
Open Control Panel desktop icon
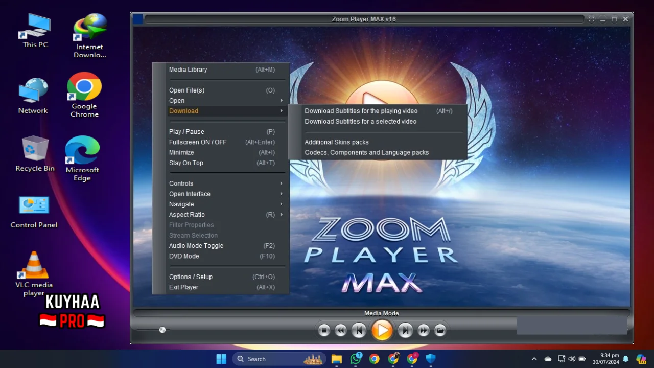(34, 212)
